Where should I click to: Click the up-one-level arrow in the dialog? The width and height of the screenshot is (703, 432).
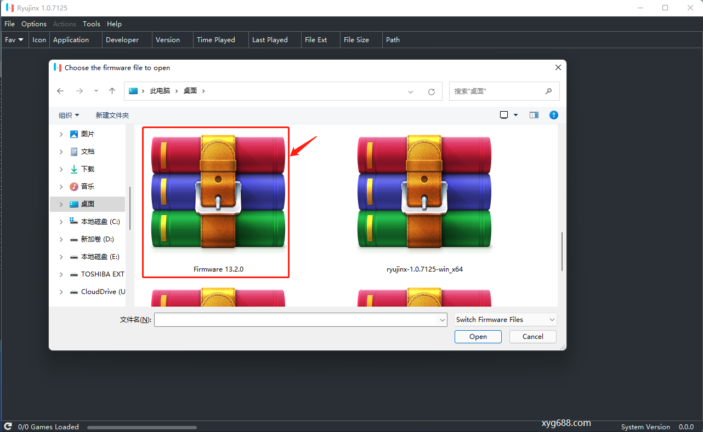point(112,91)
